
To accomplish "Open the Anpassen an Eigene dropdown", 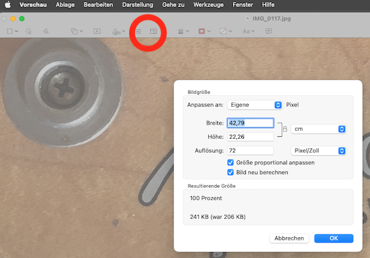I will click(x=254, y=105).
